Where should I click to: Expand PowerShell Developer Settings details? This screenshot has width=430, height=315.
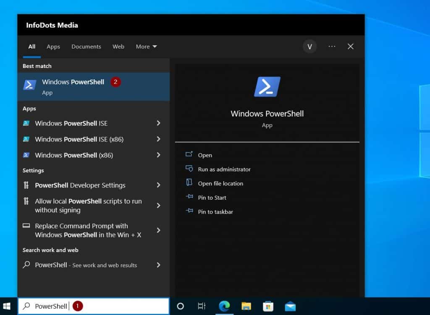click(x=158, y=185)
